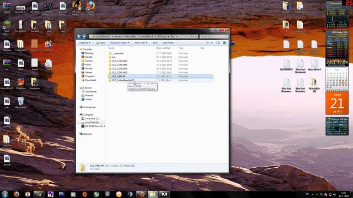The image size is (353, 198).
Task: Open Local Disk (D:) in sidebar
Action: [92, 122]
